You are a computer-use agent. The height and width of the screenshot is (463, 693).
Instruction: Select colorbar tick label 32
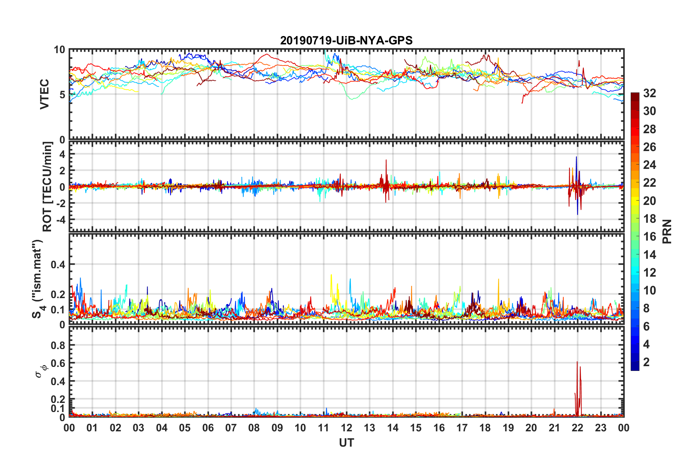point(650,93)
